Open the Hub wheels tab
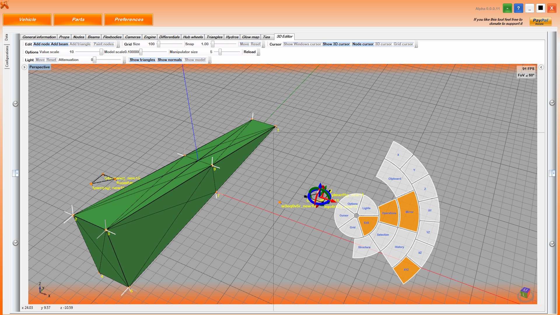The width and height of the screenshot is (560, 315). 192,37
